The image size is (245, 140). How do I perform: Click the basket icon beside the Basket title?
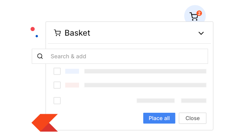(57, 33)
